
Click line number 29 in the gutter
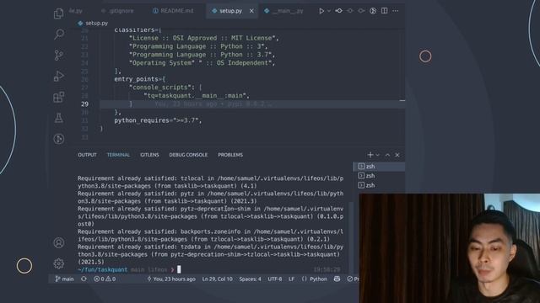[84, 104]
